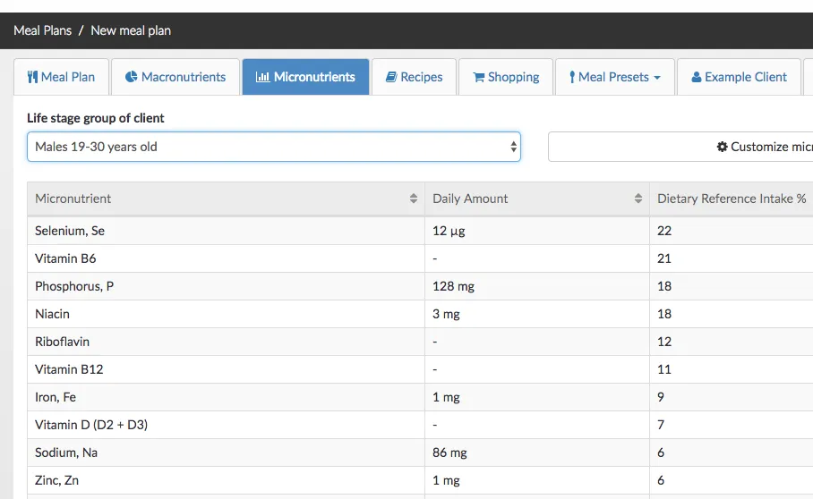Image resolution: width=813 pixels, height=499 pixels.
Task: Sort by Micronutrient column arrows
Action: (413, 199)
